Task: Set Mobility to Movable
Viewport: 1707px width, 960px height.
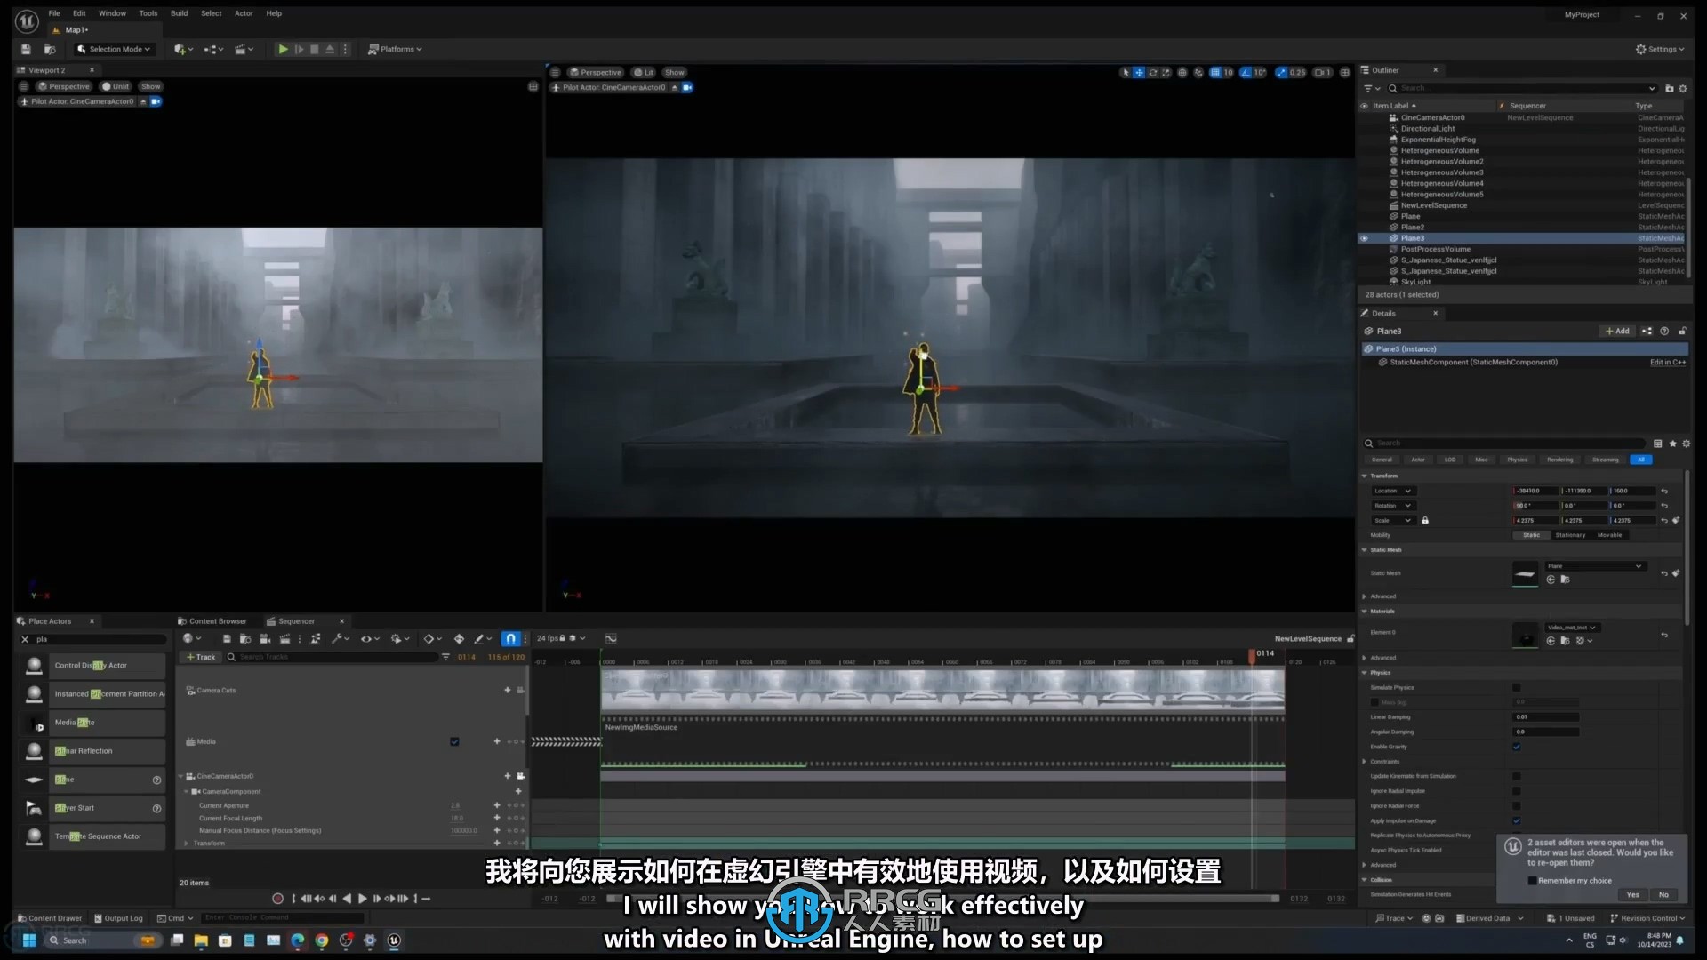Action: [1609, 535]
